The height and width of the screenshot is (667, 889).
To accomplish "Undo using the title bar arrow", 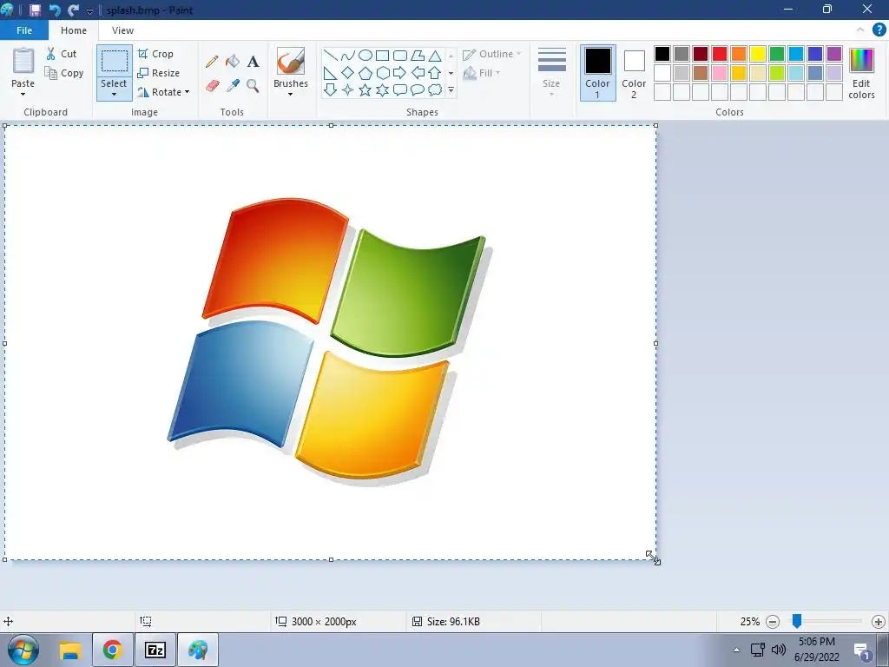I will click(55, 10).
